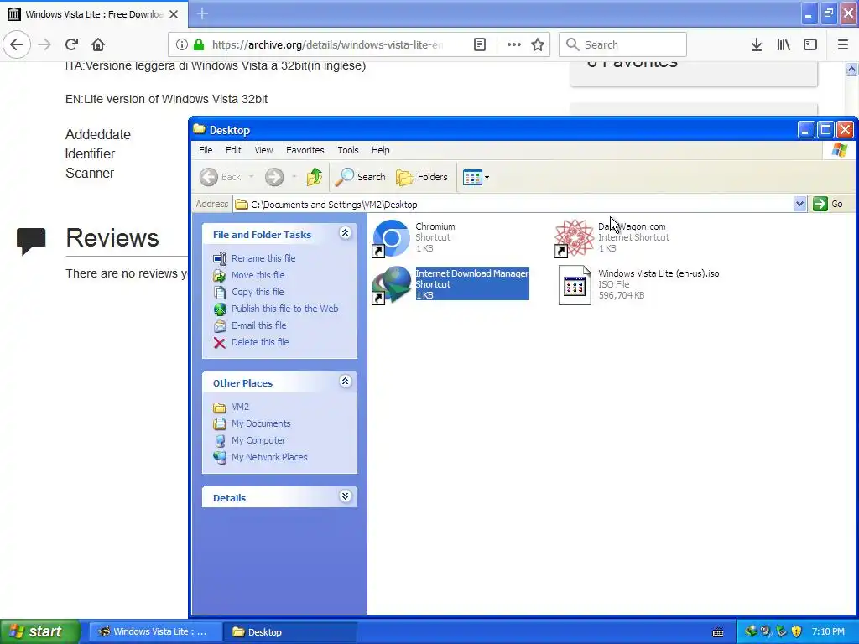859x644 pixels.
Task: Open Firefox downloads arrow icon
Action: pos(757,44)
